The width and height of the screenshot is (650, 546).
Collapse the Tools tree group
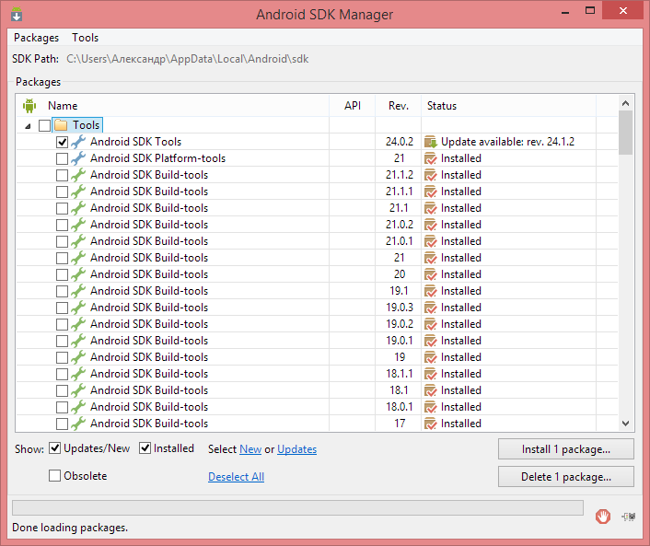click(x=28, y=125)
